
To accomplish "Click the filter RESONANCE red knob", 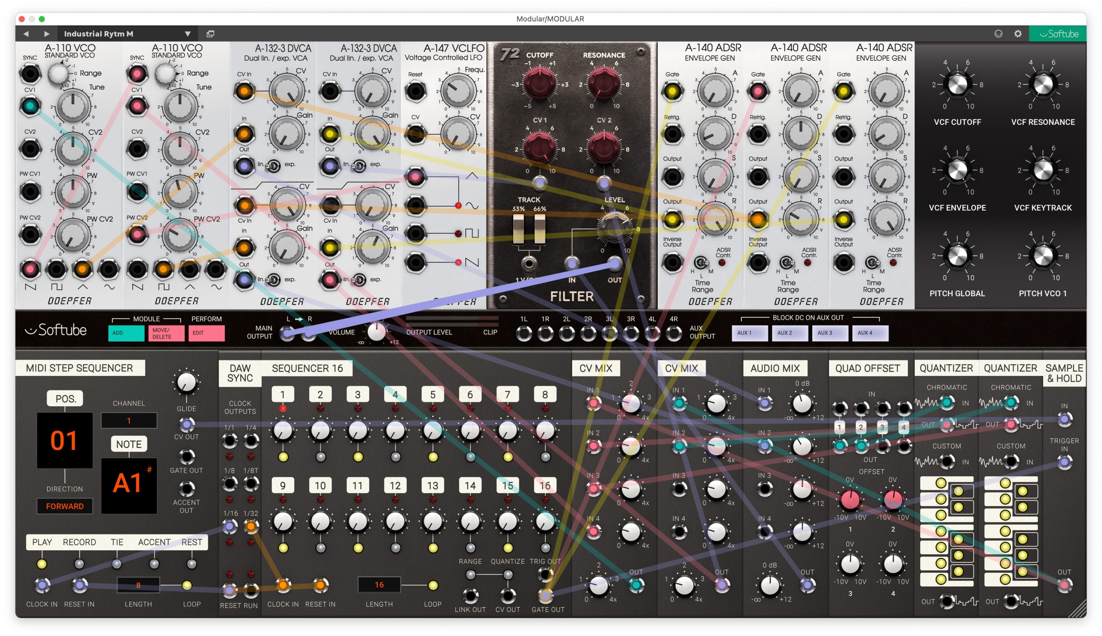I will [604, 83].
